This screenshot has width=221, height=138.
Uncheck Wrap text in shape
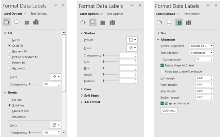pos(162,103)
